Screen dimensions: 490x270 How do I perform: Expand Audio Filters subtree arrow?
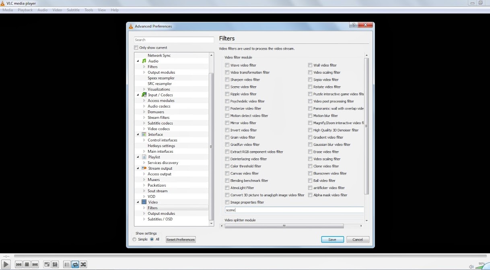tap(144, 67)
